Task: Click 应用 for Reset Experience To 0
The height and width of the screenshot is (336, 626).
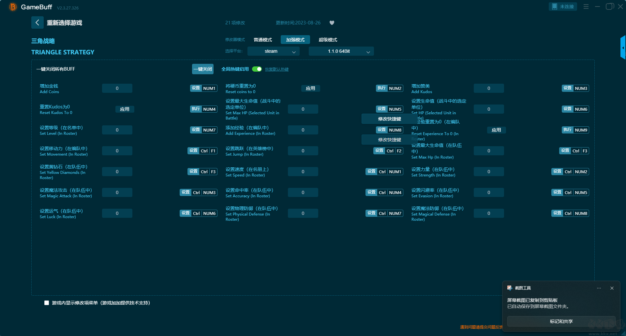Action: point(496,130)
